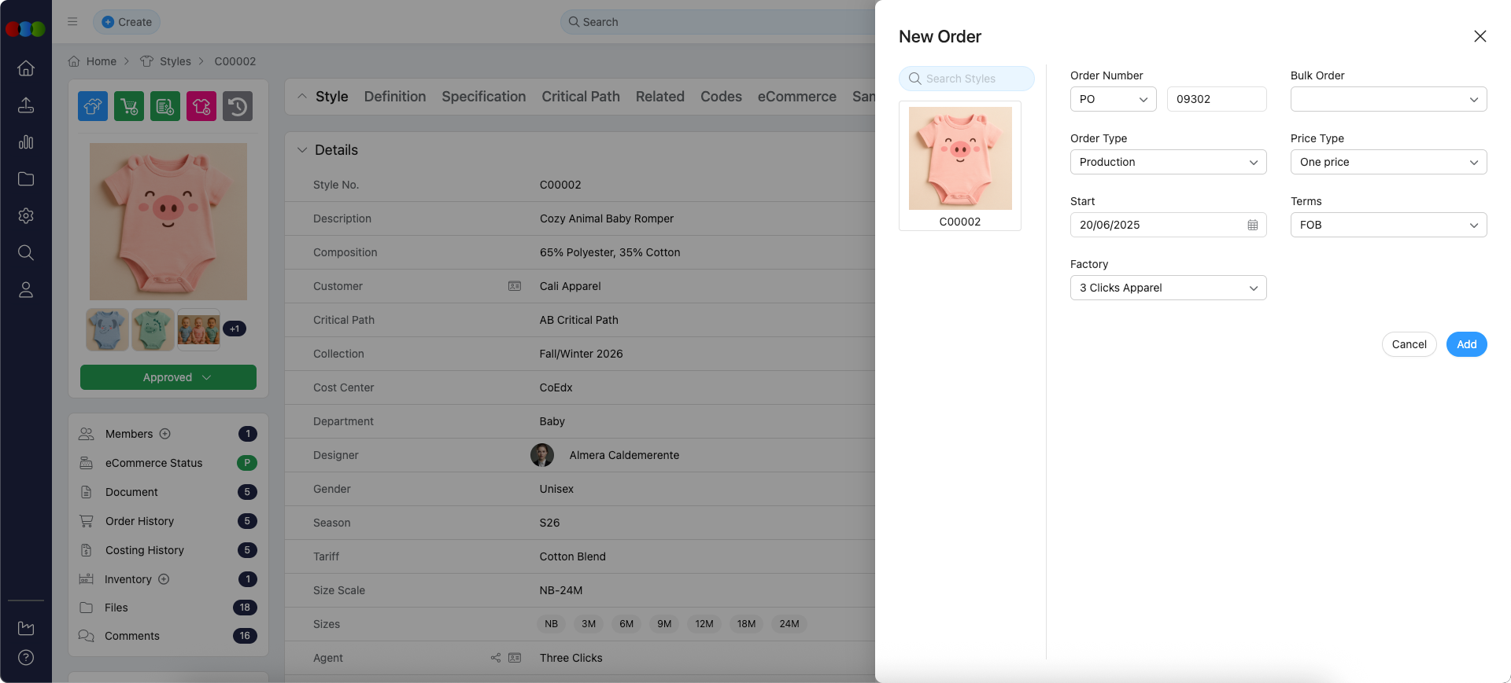Open the Order Type dropdown
Screen dimensions: 1511x683
(1168, 162)
